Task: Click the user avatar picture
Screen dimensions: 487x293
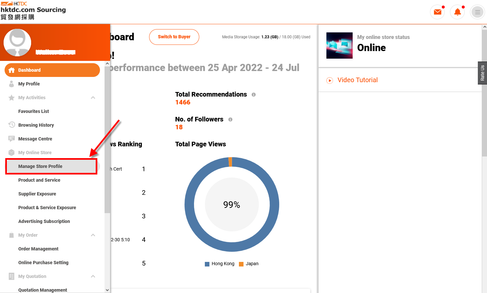Action: [17, 43]
